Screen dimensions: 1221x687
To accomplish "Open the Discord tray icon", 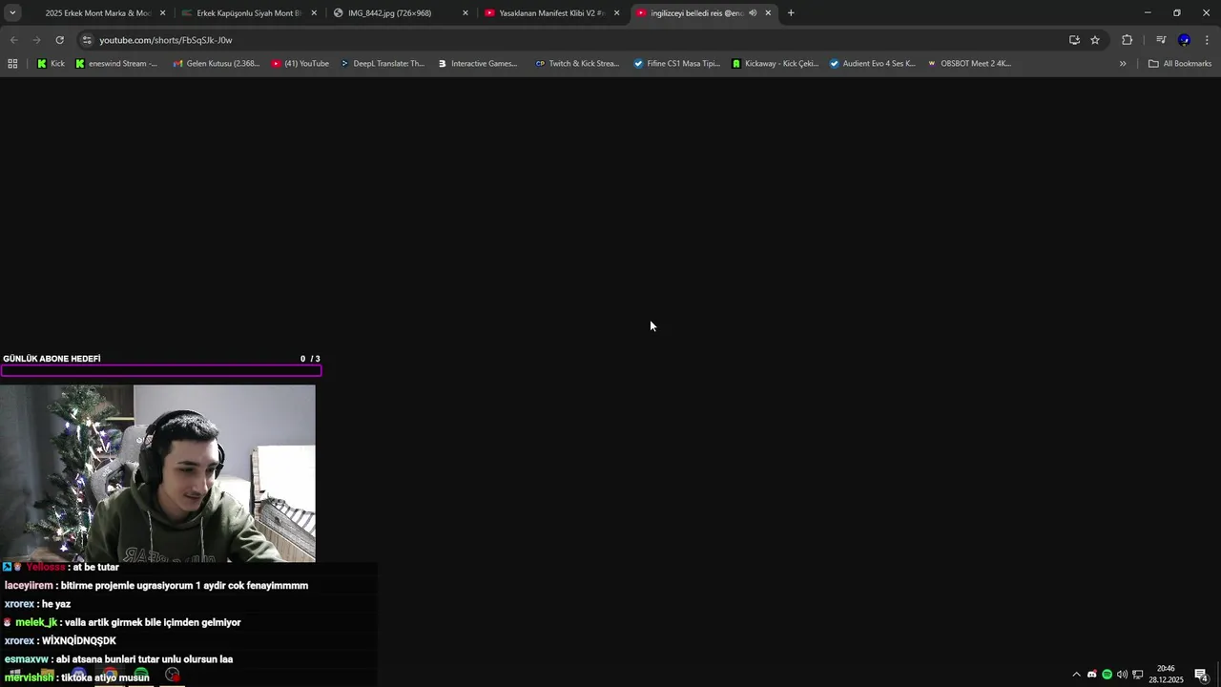I will tap(1092, 675).
